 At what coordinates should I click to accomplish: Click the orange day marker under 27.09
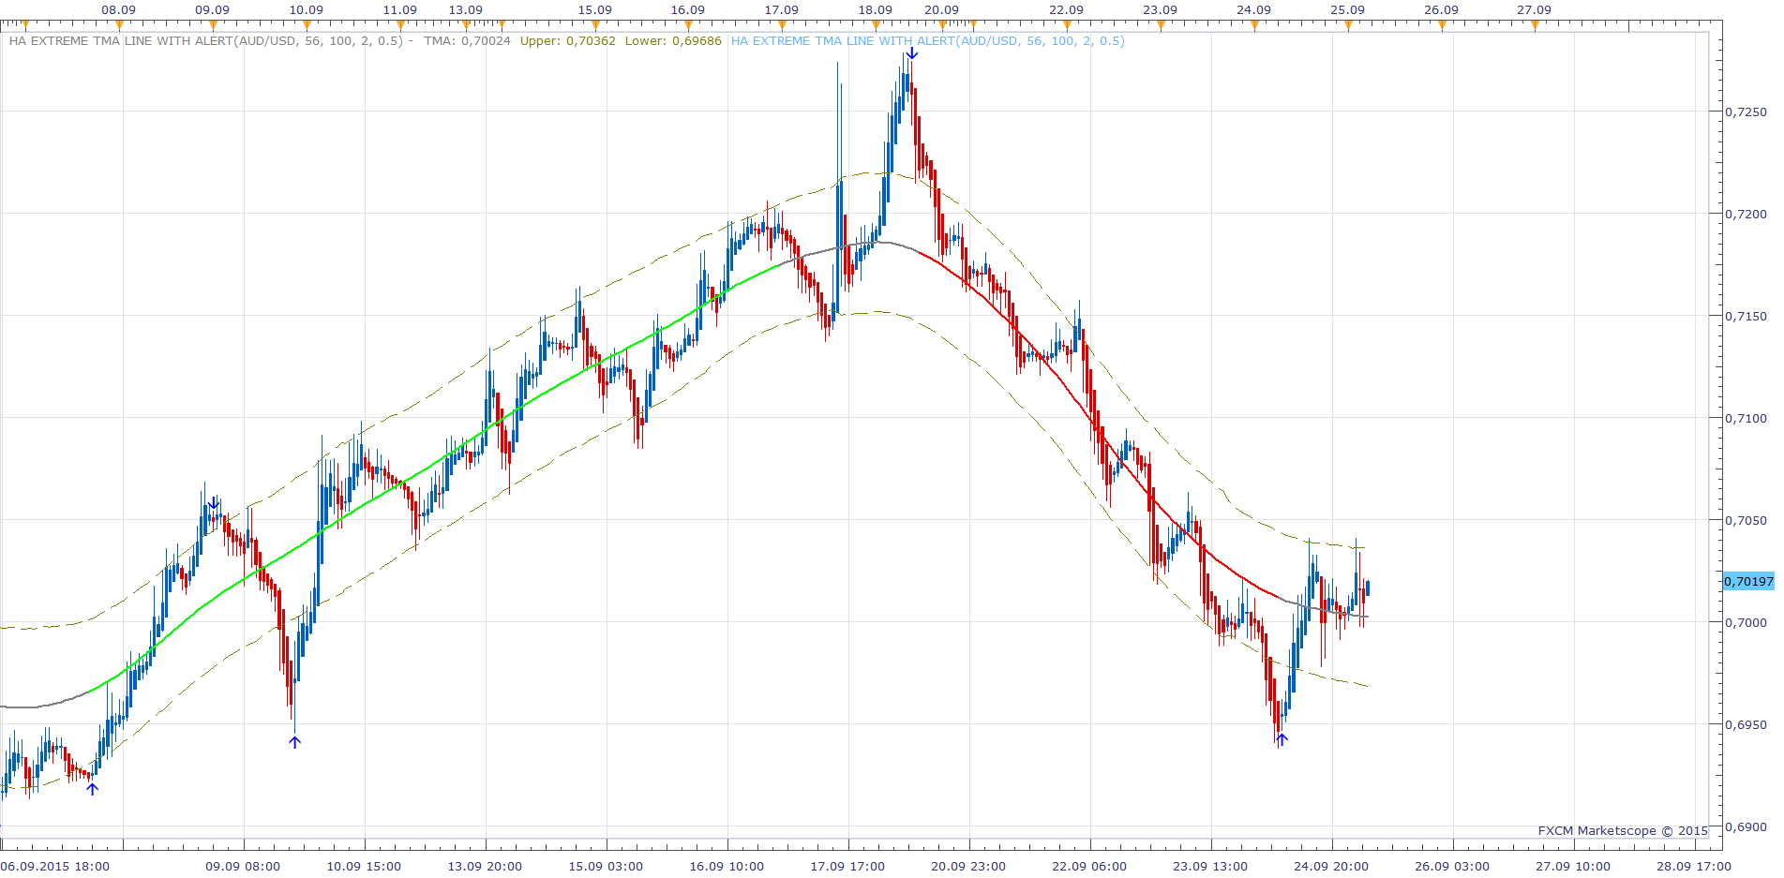(x=1535, y=25)
